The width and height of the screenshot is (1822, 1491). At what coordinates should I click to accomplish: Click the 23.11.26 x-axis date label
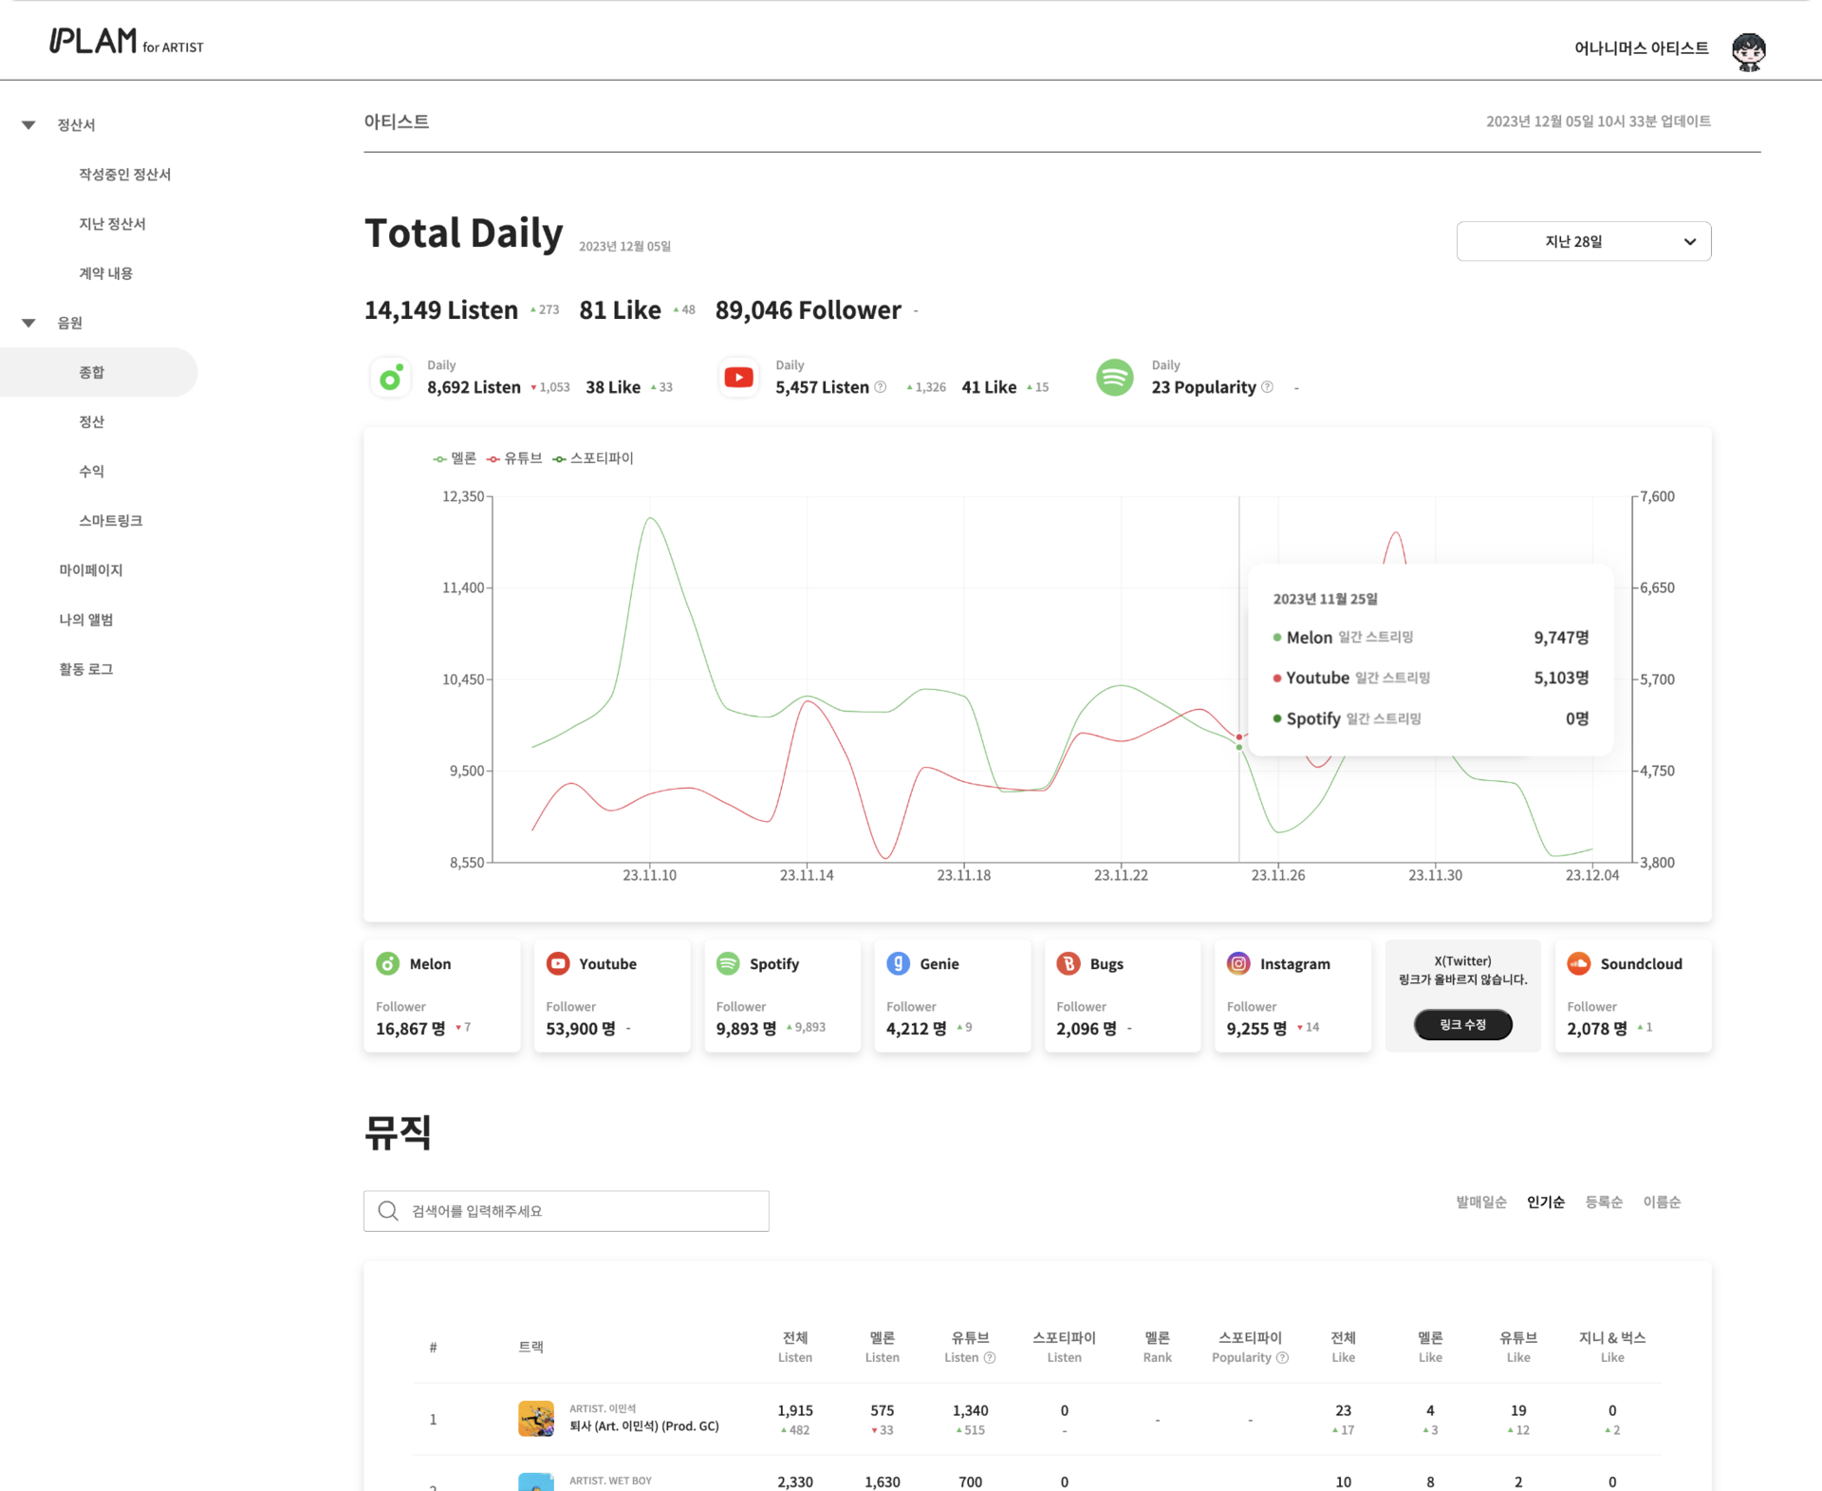(1277, 875)
